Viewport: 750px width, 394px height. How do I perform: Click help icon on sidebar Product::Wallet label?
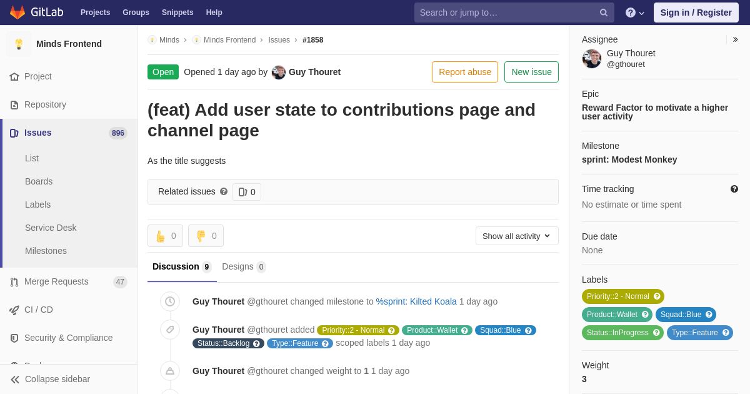pyautogui.click(x=645, y=315)
